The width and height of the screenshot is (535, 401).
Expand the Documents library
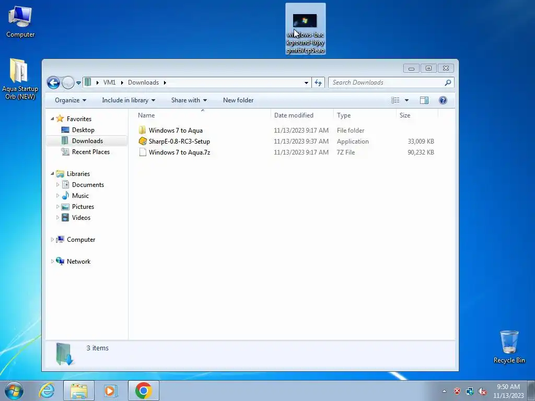click(57, 184)
